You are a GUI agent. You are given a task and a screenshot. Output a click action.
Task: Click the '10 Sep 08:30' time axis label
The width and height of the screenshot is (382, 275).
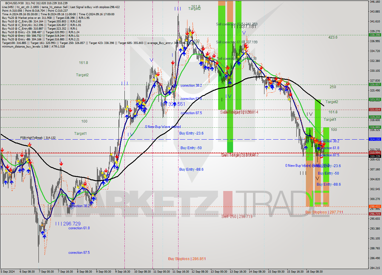point(142,272)
